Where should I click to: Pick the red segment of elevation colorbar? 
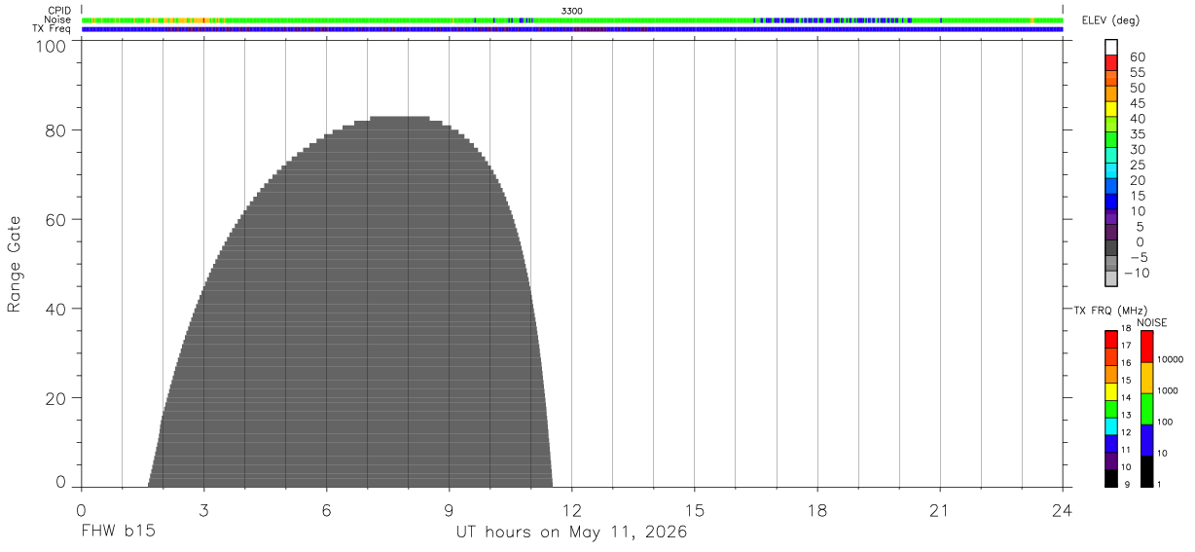pyautogui.click(x=1111, y=62)
